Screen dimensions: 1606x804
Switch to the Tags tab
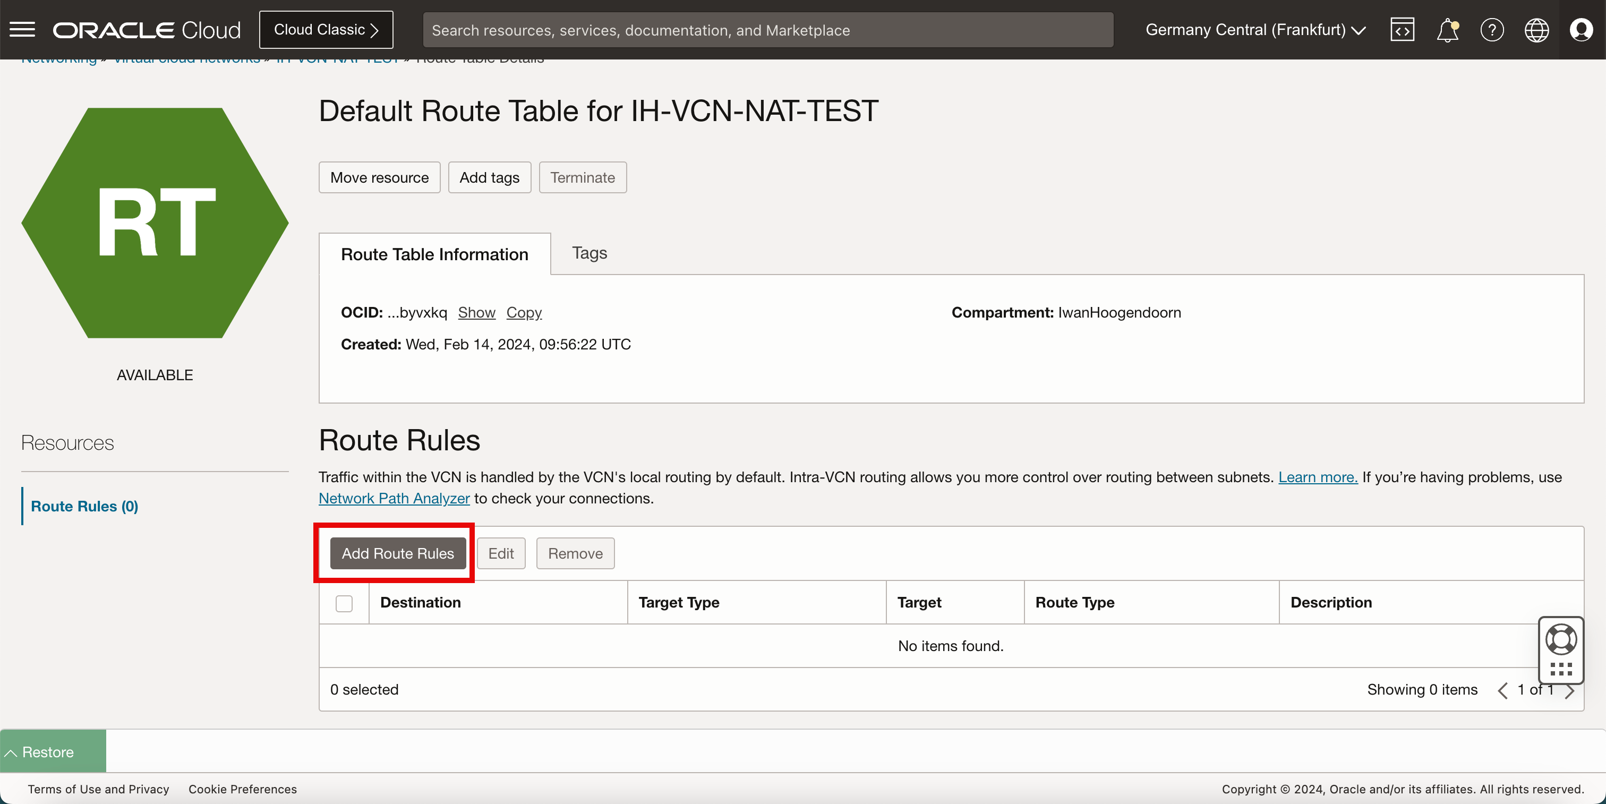click(x=589, y=253)
